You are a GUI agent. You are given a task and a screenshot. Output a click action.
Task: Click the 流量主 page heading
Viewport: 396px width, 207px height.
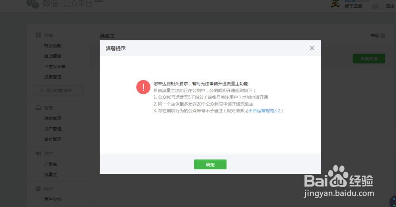coord(107,36)
